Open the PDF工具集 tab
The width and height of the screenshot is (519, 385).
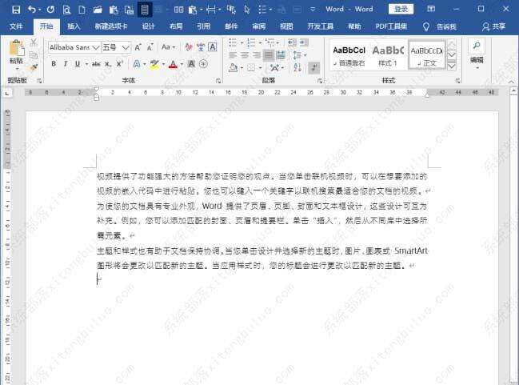[x=391, y=26]
